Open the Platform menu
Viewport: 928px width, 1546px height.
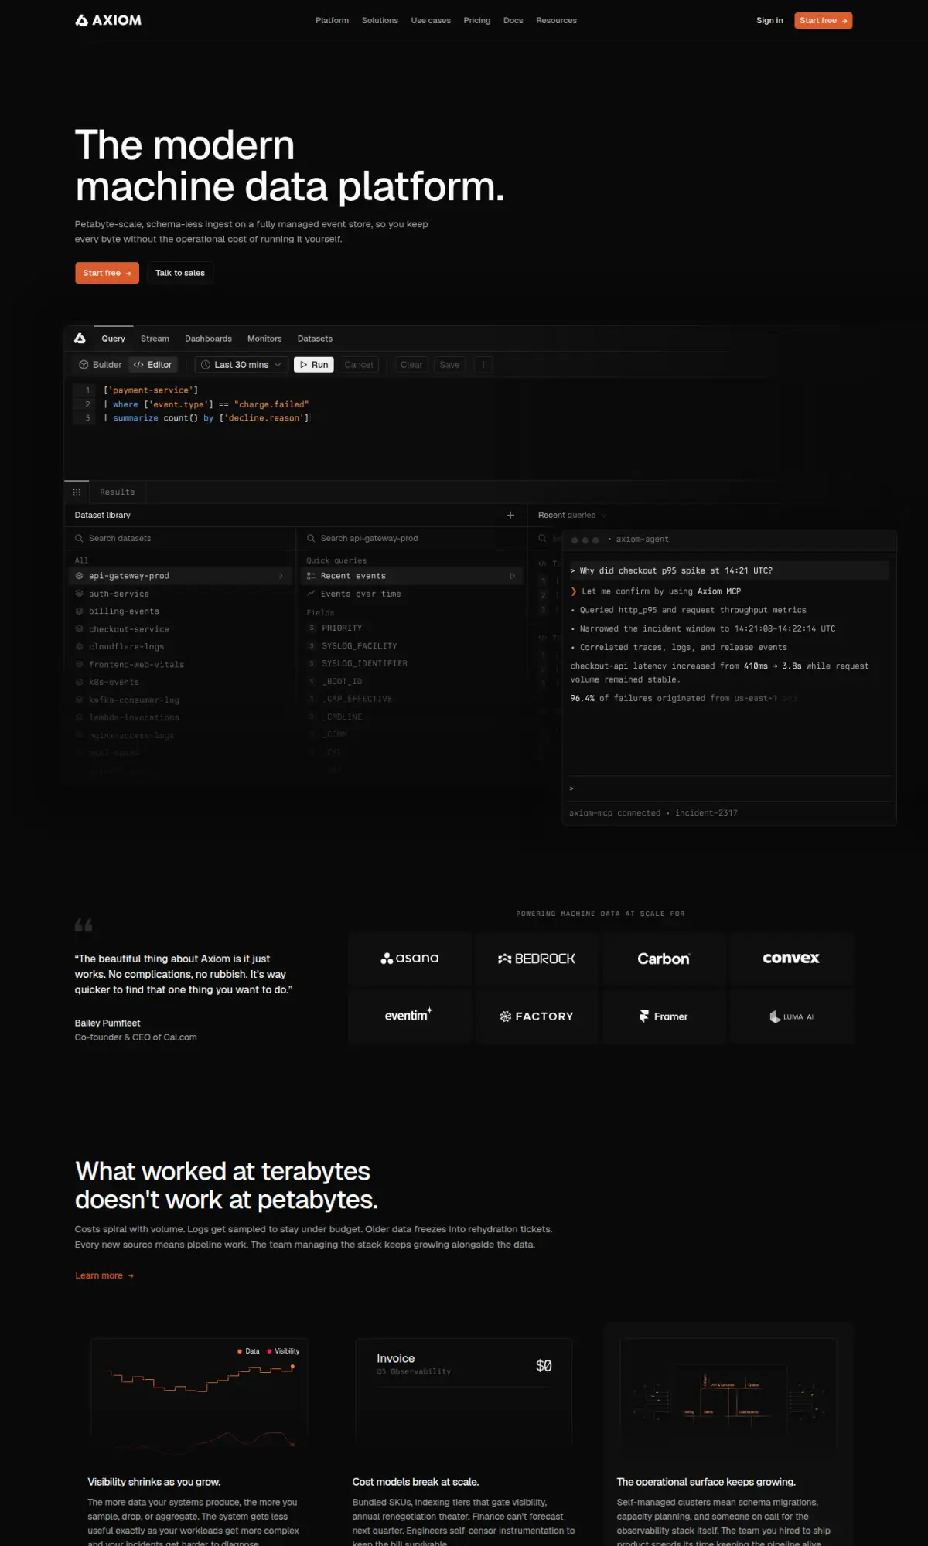click(332, 20)
